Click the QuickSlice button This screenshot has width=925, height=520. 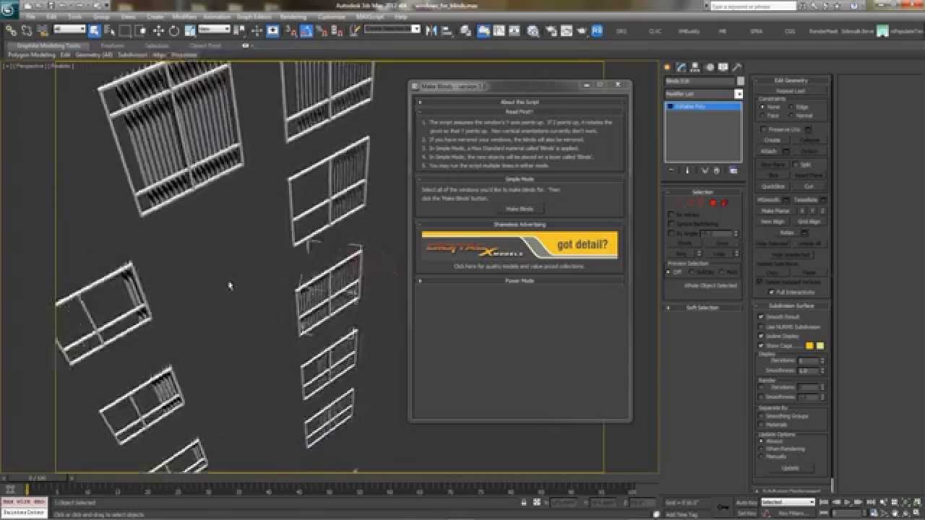click(773, 186)
